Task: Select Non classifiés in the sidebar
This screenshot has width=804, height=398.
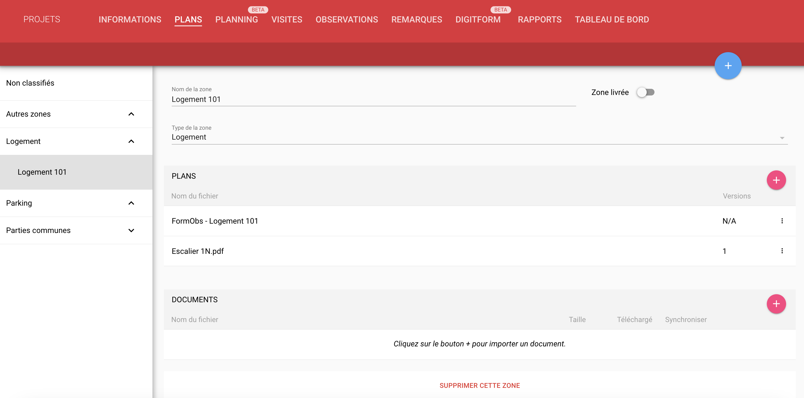Action: click(x=30, y=83)
